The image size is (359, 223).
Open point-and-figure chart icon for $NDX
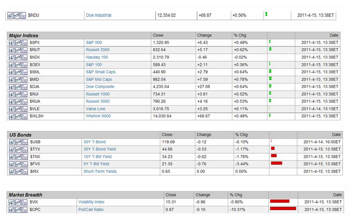[24, 57]
